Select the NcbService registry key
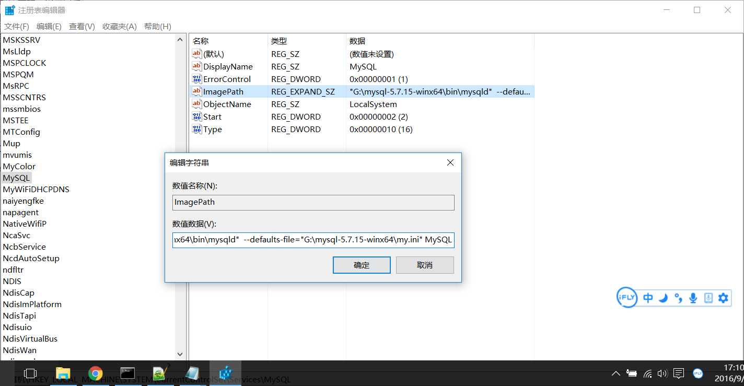 (x=24, y=247)
